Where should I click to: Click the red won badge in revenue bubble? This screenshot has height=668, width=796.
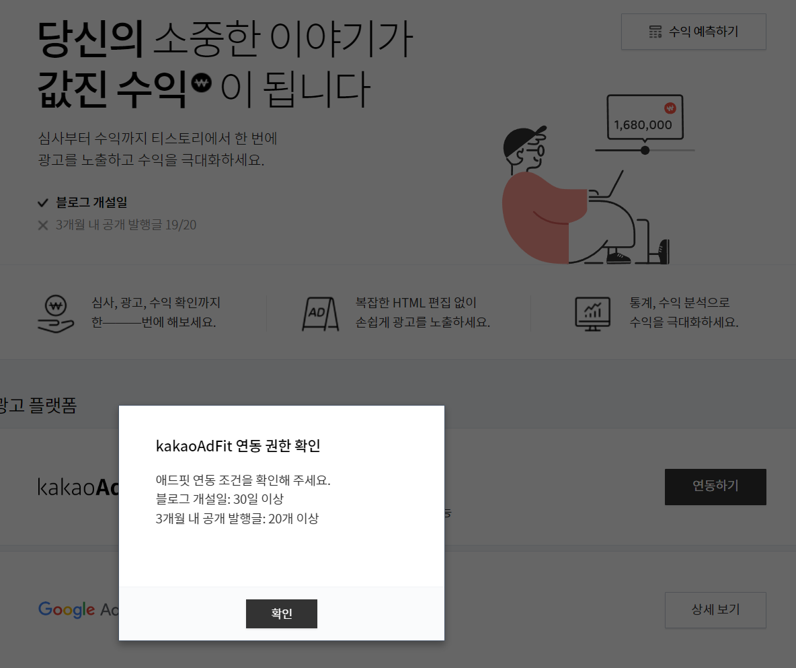point(670,108)
